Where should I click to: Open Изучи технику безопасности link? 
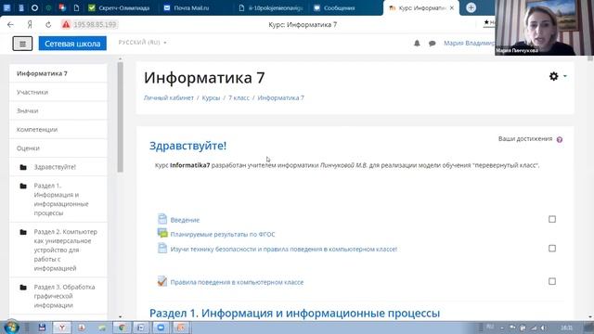coord(284,250)
